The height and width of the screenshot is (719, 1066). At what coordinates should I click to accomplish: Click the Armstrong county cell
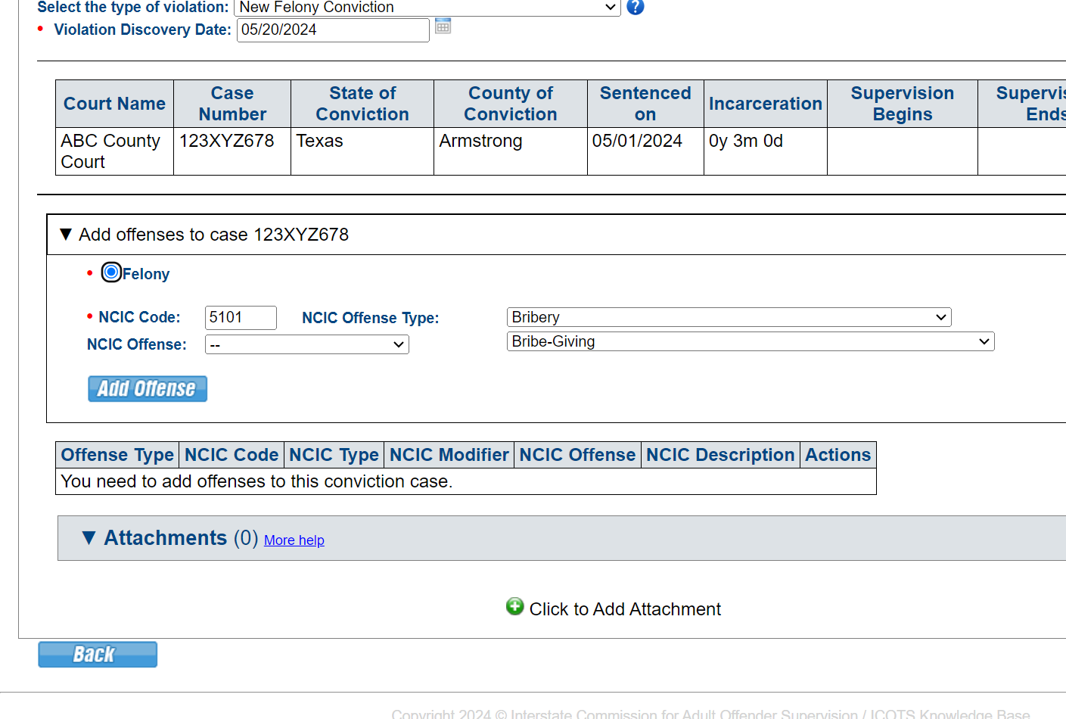point(511,151)
